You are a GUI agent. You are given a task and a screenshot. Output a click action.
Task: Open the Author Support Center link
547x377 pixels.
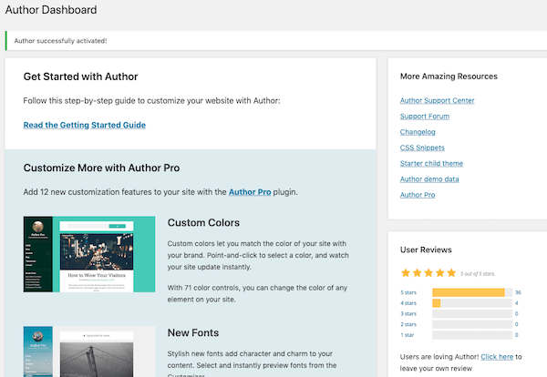coord(437,101)
